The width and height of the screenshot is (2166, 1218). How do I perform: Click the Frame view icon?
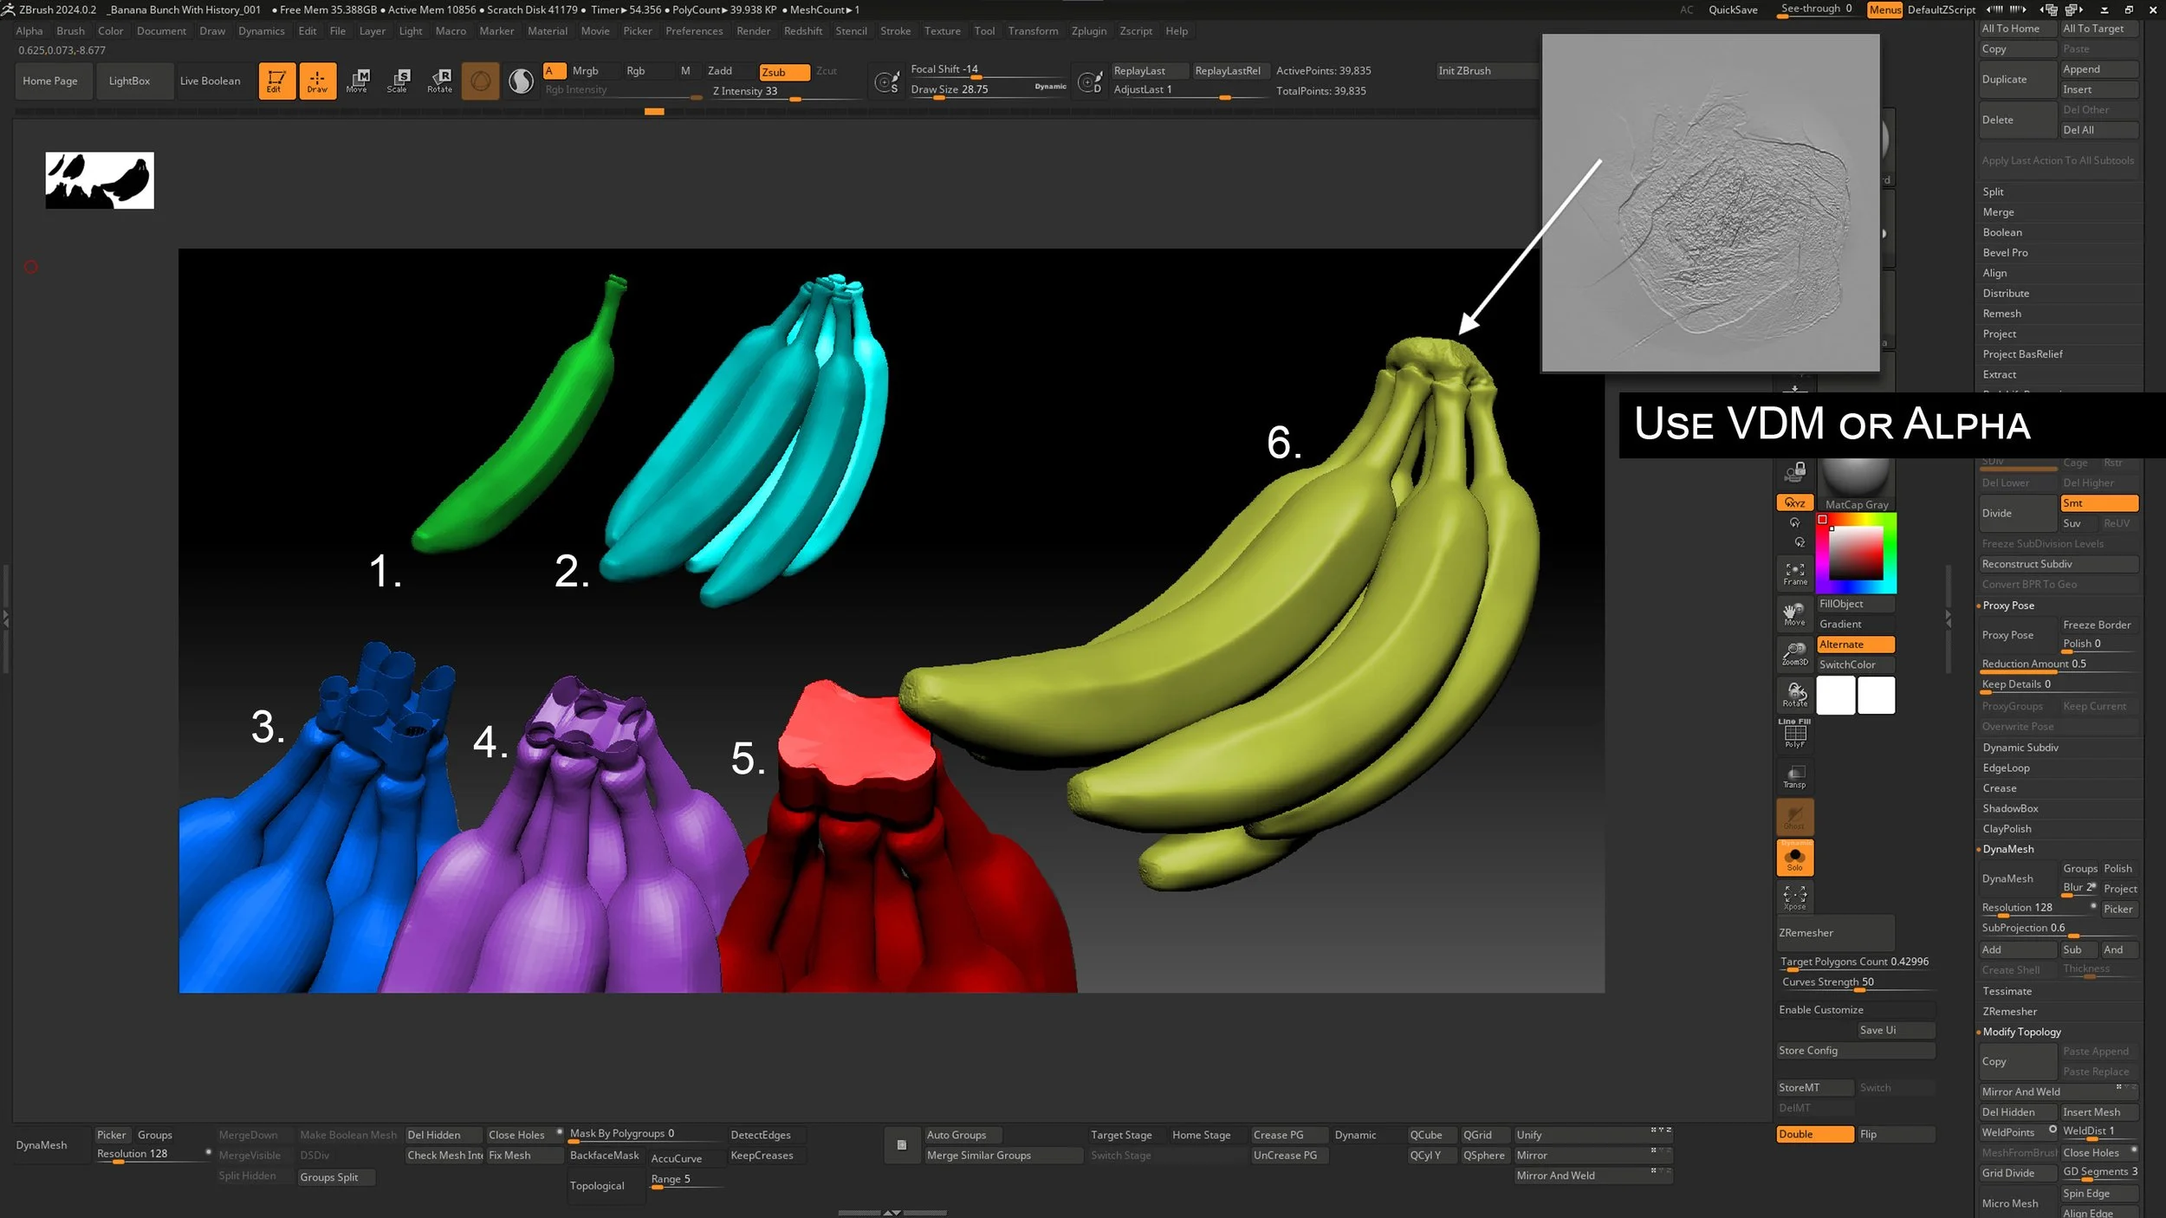pos(1794,573)
